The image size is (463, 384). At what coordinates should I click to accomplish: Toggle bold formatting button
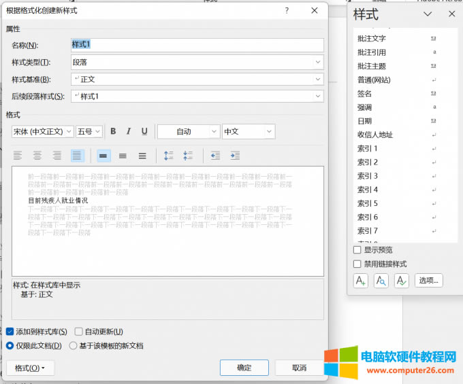click(x=113, y=131)
